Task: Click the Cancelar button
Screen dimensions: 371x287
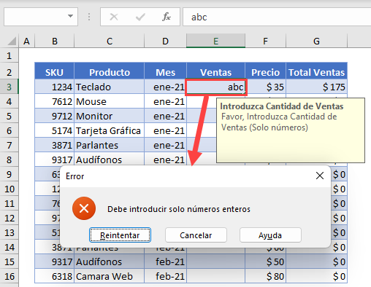Action: tap(196, 235)
